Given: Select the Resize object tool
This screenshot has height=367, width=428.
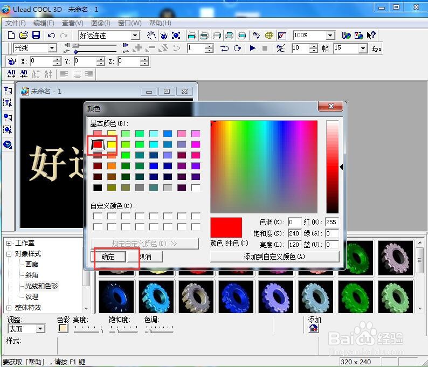Looking at the screenshot, I should tap(176, 35).
